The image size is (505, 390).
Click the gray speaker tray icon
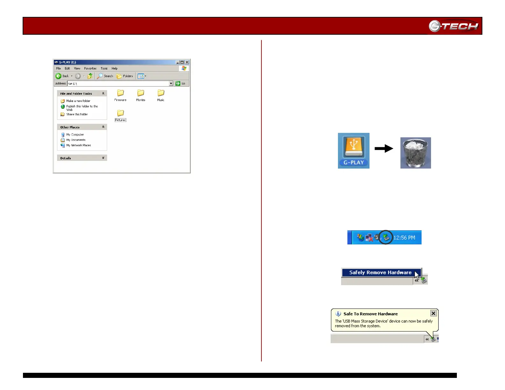(377, 238)
